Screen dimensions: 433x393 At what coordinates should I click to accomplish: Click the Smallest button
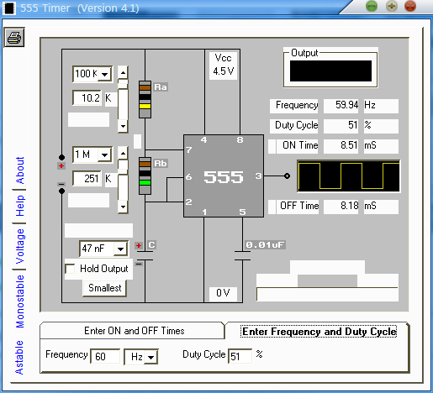pyautogui.click(x=105, y=288)
